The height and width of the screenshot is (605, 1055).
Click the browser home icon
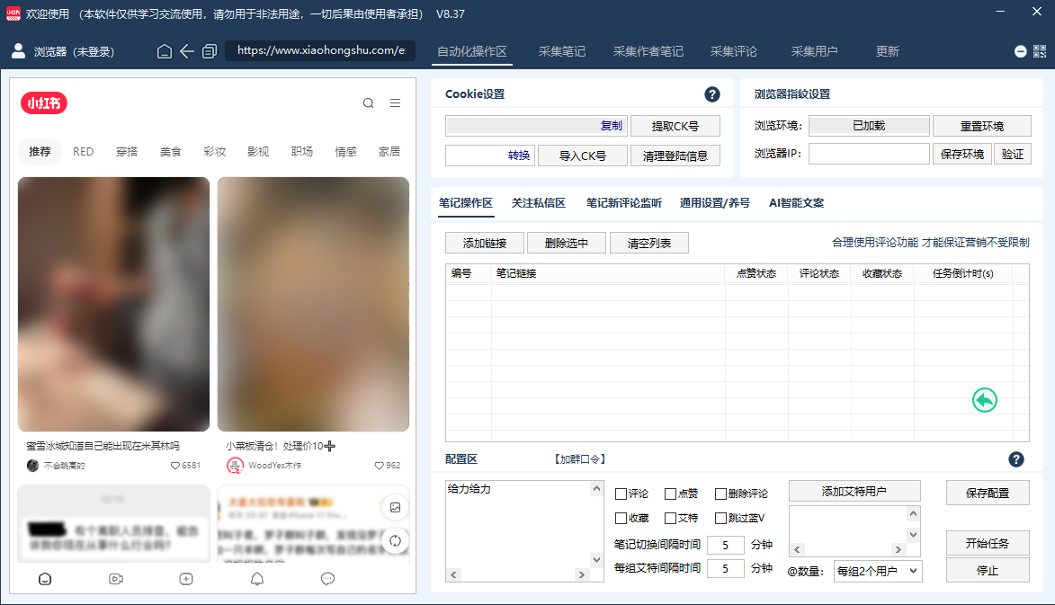coord(165,52)
